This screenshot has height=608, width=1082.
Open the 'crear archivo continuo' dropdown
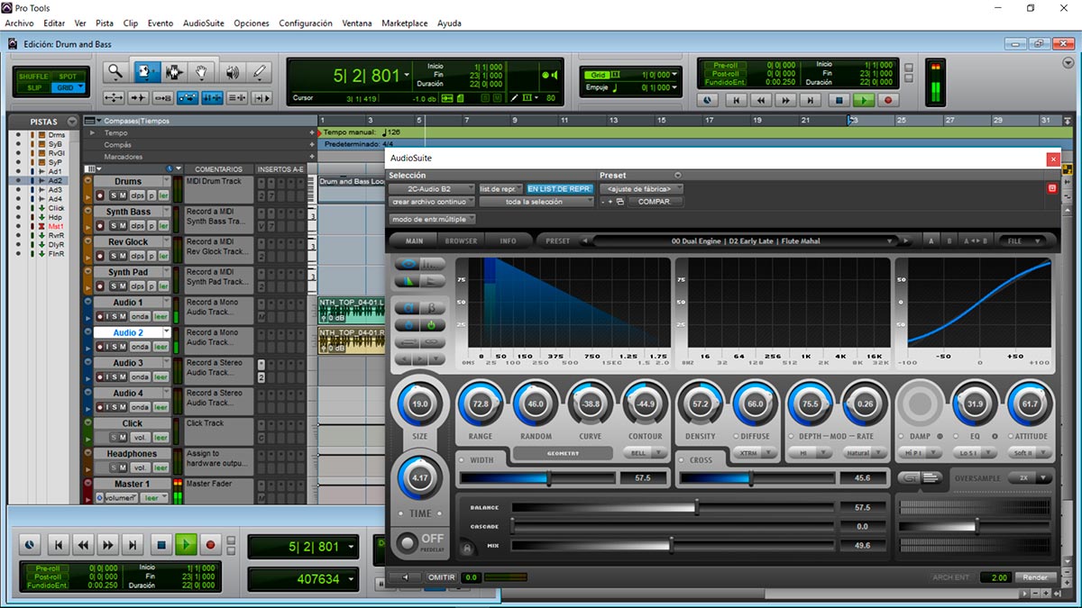tap(431, 202)
